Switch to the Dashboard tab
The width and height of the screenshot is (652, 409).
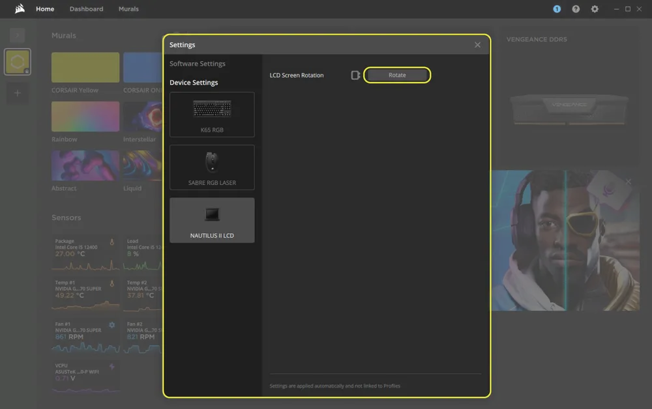coord(86,8)
